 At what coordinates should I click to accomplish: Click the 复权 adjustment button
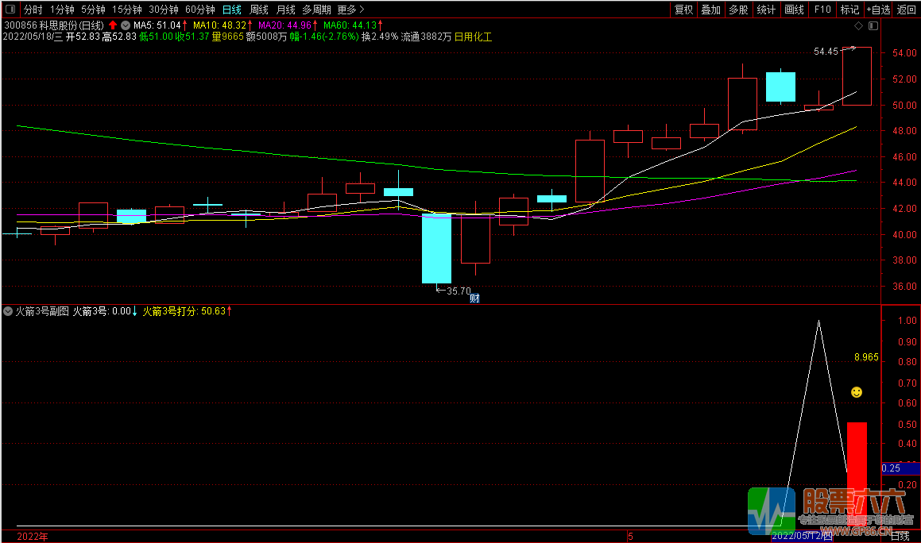683,10
